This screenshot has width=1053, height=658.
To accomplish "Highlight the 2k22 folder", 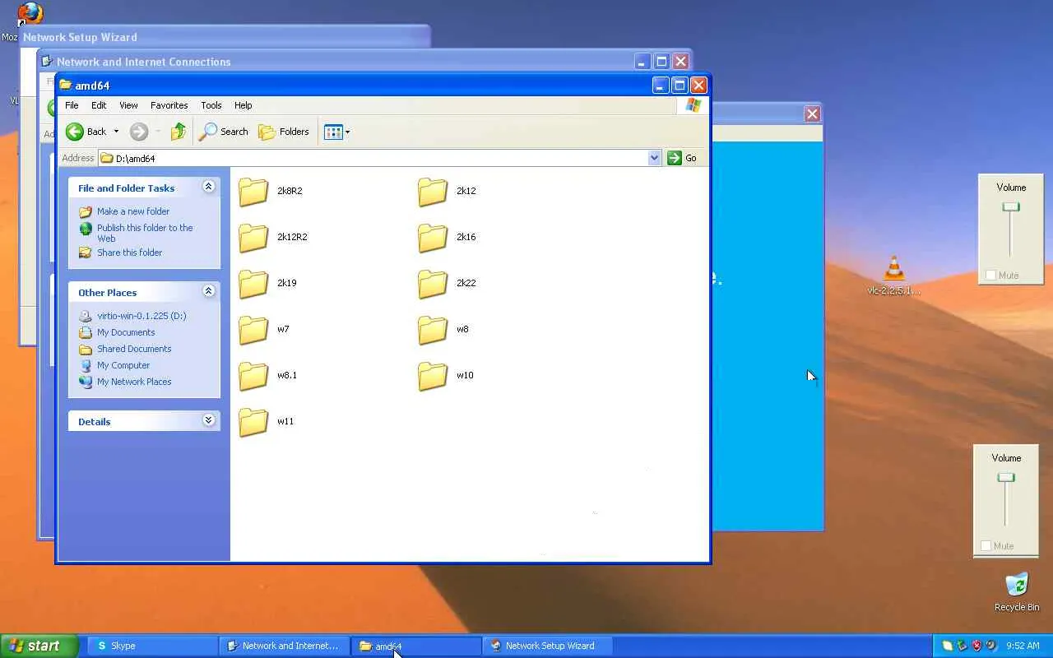I will (433, 284).
